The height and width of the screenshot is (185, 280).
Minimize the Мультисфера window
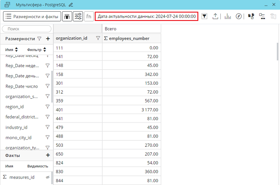point(266,5)
